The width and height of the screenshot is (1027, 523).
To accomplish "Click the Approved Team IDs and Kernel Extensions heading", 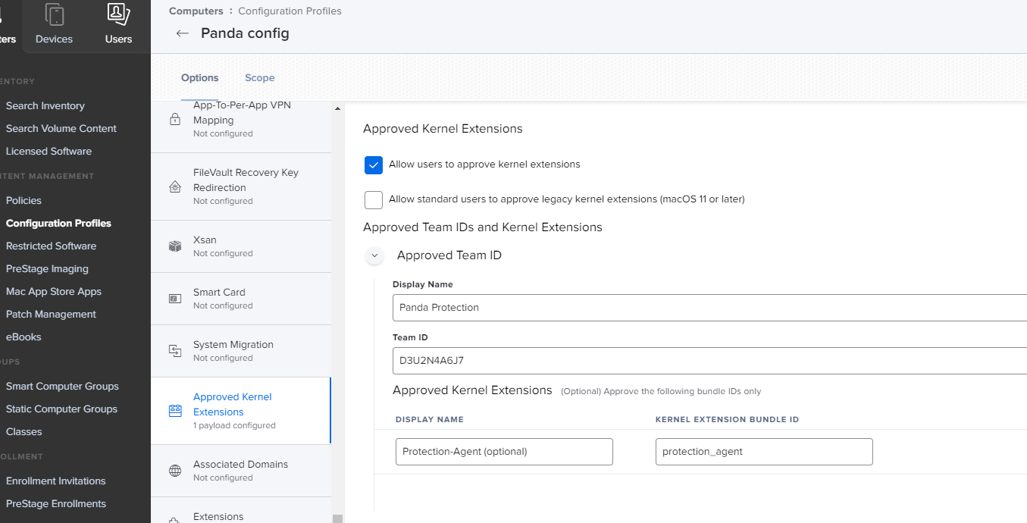I will [x=483, y=227].
